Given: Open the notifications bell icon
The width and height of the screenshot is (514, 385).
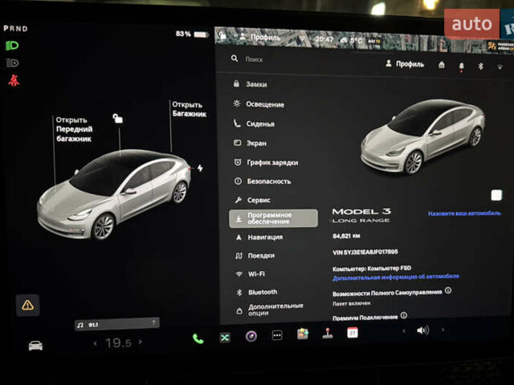Looking at the screenshot, I should coord(461,65).
